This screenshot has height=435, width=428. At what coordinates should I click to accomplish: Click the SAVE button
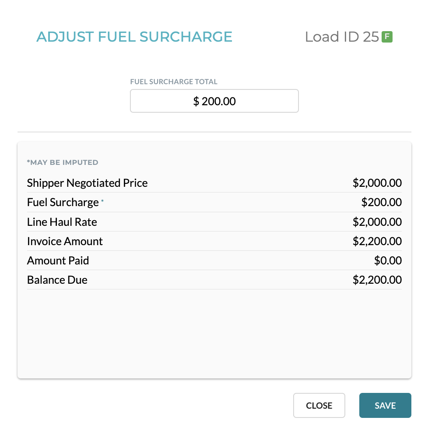385,405
